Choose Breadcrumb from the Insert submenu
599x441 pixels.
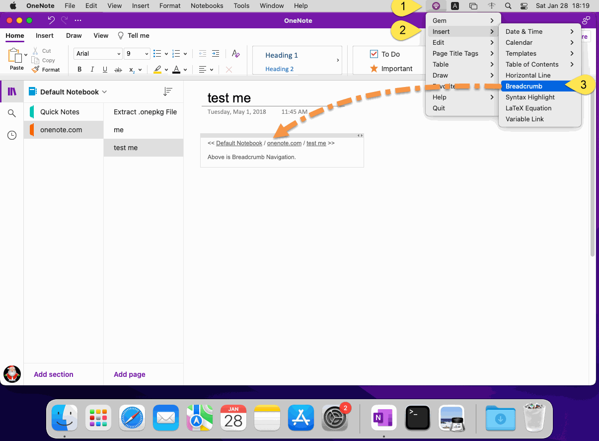[525, 86]
